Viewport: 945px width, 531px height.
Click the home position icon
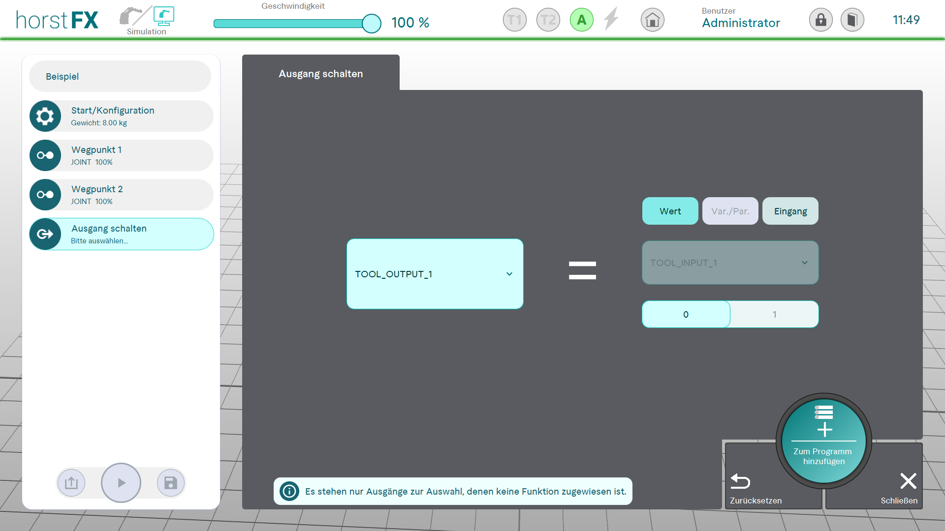tap(652, 20)
